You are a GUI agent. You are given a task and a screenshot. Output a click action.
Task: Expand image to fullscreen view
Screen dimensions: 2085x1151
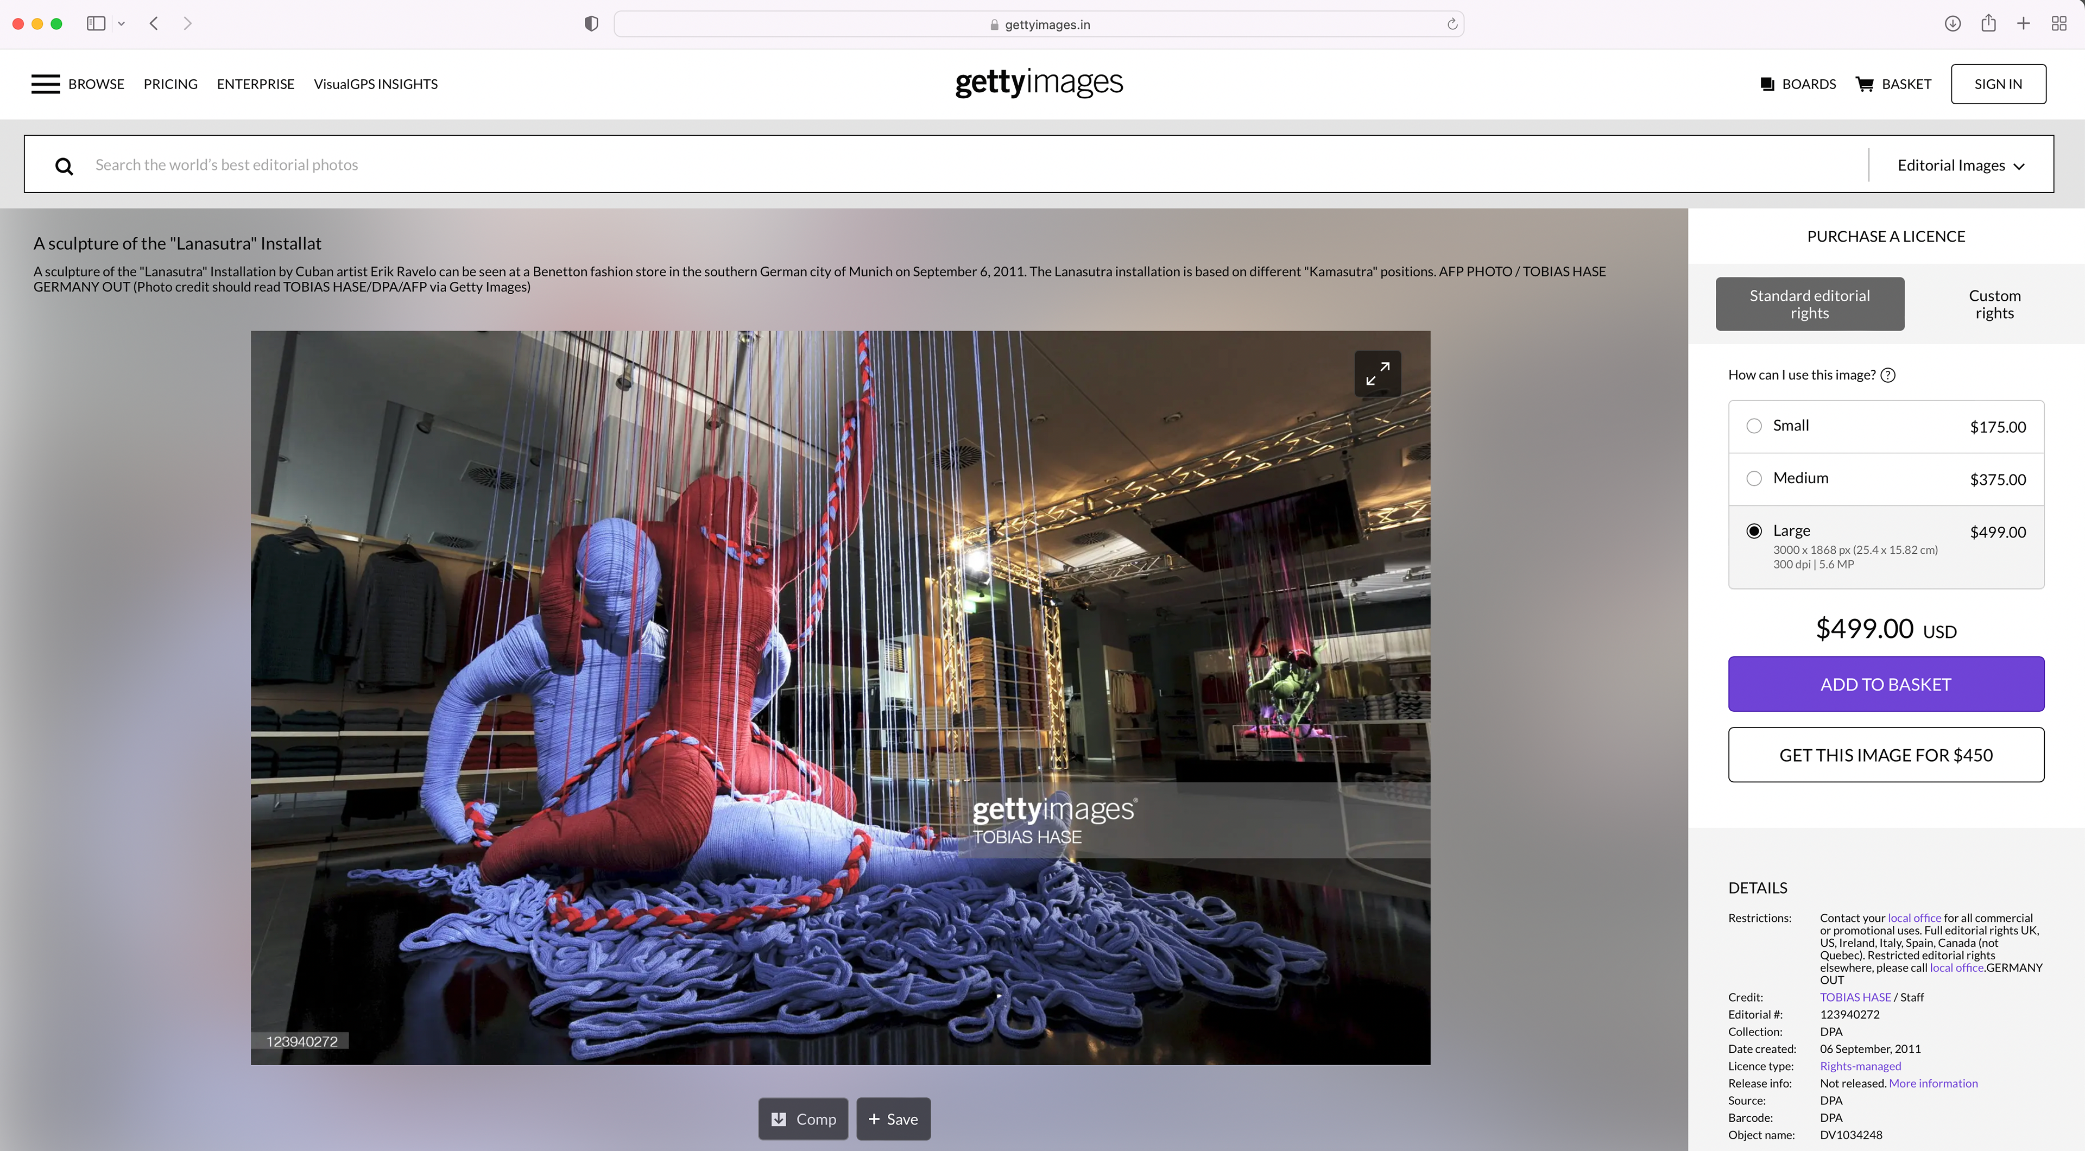[1378, 374]
